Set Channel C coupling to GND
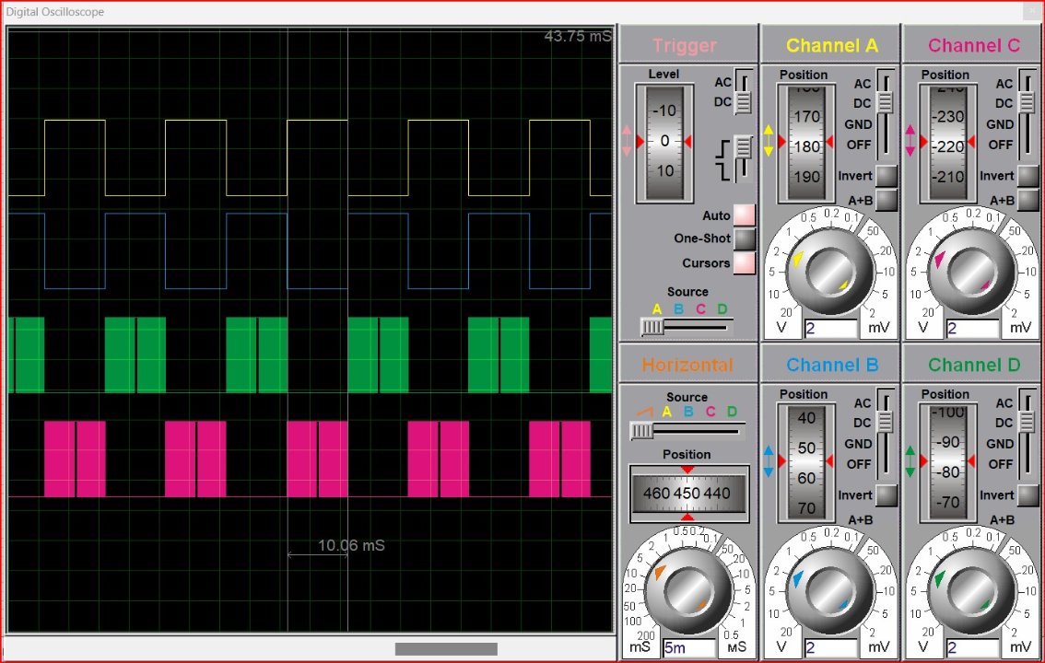Image resolution: width=1045 pixels, height=663 pixels. pos(1000,123)
